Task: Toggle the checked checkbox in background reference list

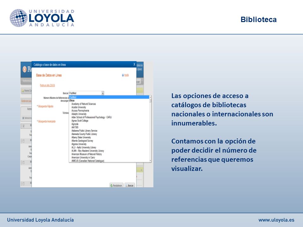Action: [24, 126]
